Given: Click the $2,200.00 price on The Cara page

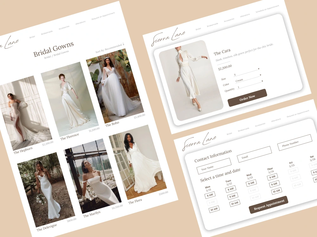Looking at the screenshot, I should (x=225, y=67).
